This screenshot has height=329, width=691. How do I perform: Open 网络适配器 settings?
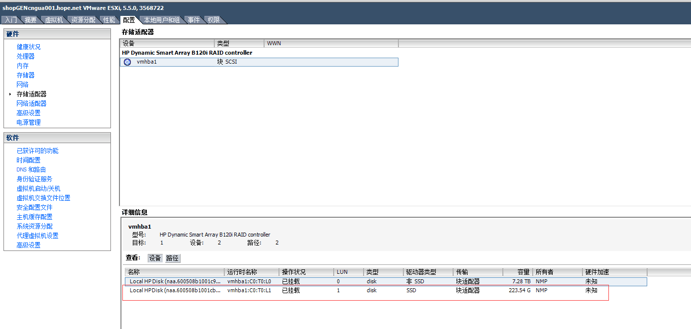(31, 103)
